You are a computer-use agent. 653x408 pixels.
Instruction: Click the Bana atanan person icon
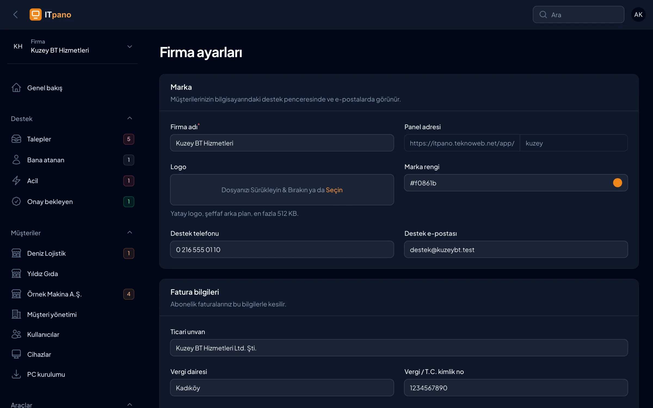click(x=16, y=160)
